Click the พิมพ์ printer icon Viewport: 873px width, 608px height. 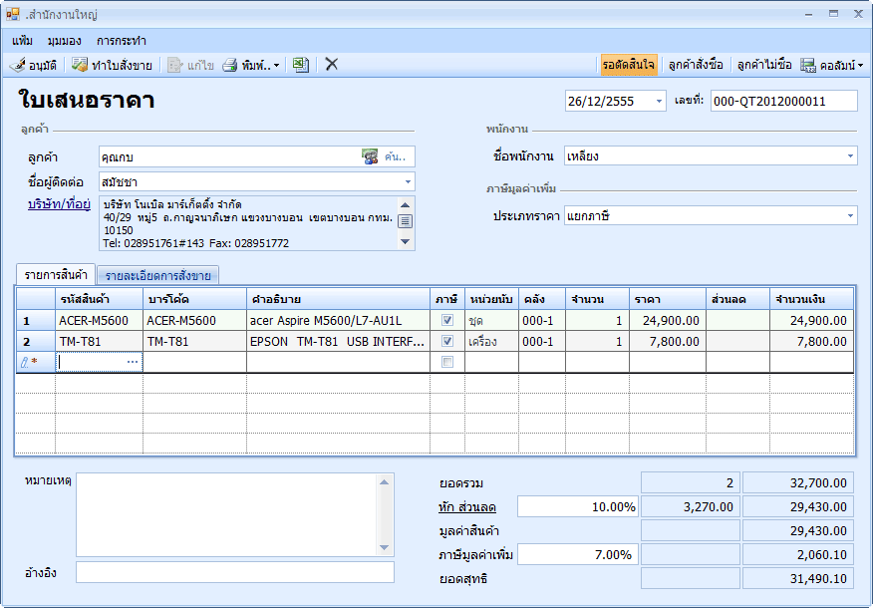coord(229,65)
